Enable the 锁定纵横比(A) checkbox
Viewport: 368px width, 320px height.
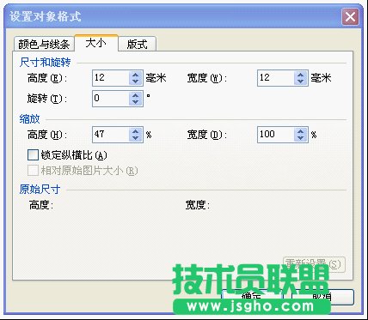33,155
